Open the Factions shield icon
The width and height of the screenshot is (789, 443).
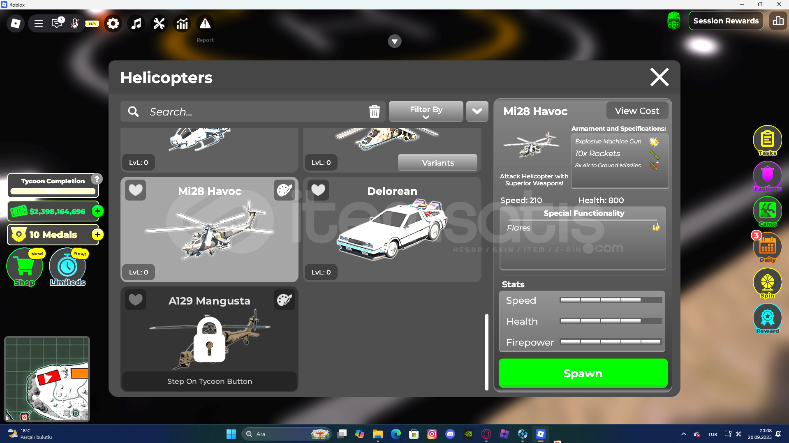pos(767,176)
